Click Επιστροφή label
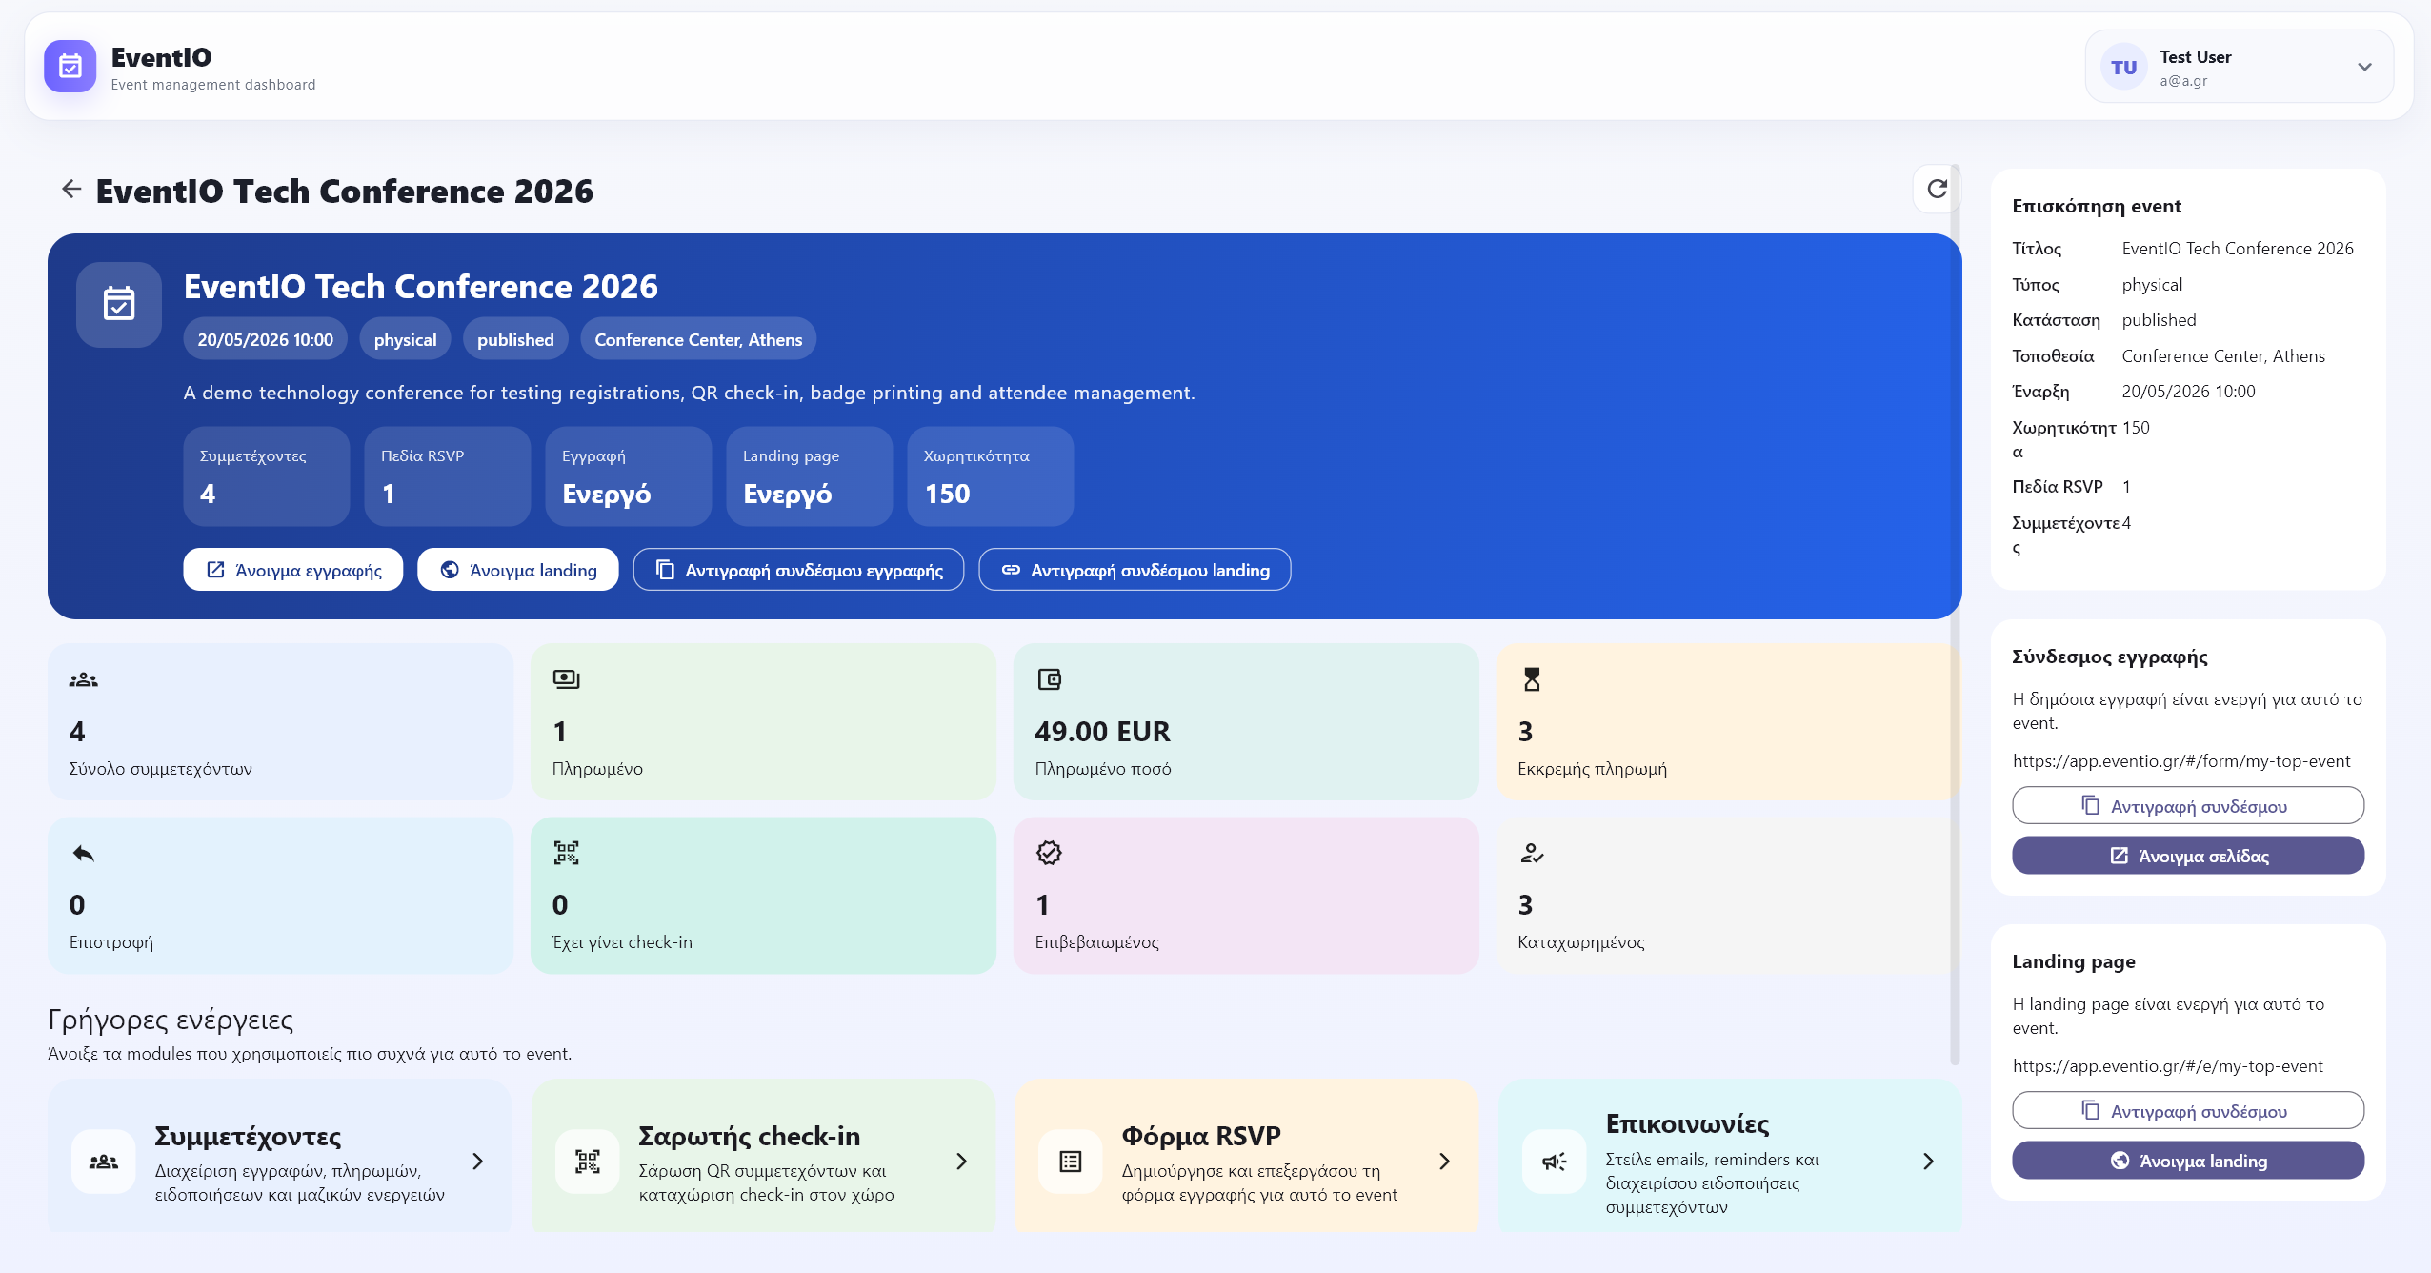Screen dimensions: 2431x1273 (x=110, y=942)
